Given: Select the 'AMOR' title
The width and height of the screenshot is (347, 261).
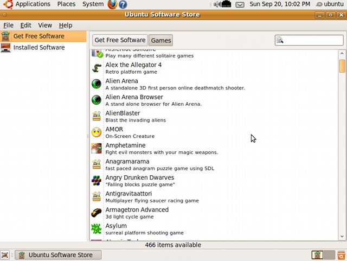Looking at the screenshot, I should point(114,129).
